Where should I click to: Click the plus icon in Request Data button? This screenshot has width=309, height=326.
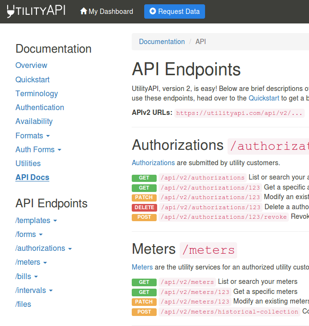[x=152, y=11]
